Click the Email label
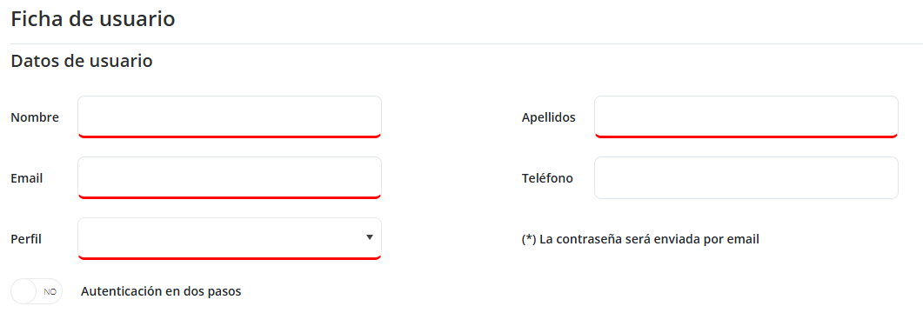The height and width of the screenshot is (313, 923). (26, 178)
